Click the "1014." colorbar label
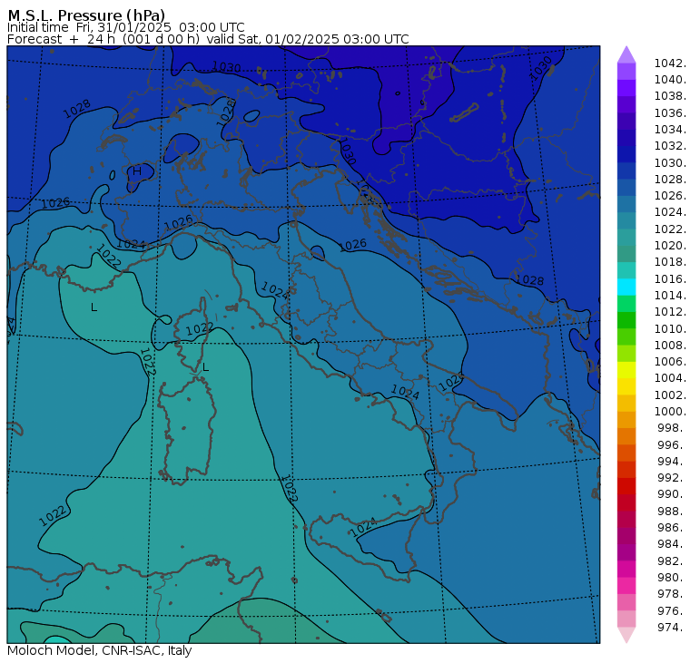690x663 pixels. tap(670, 295)
